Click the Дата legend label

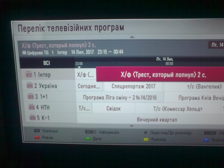pyautogui.click(x=97, y=139)
